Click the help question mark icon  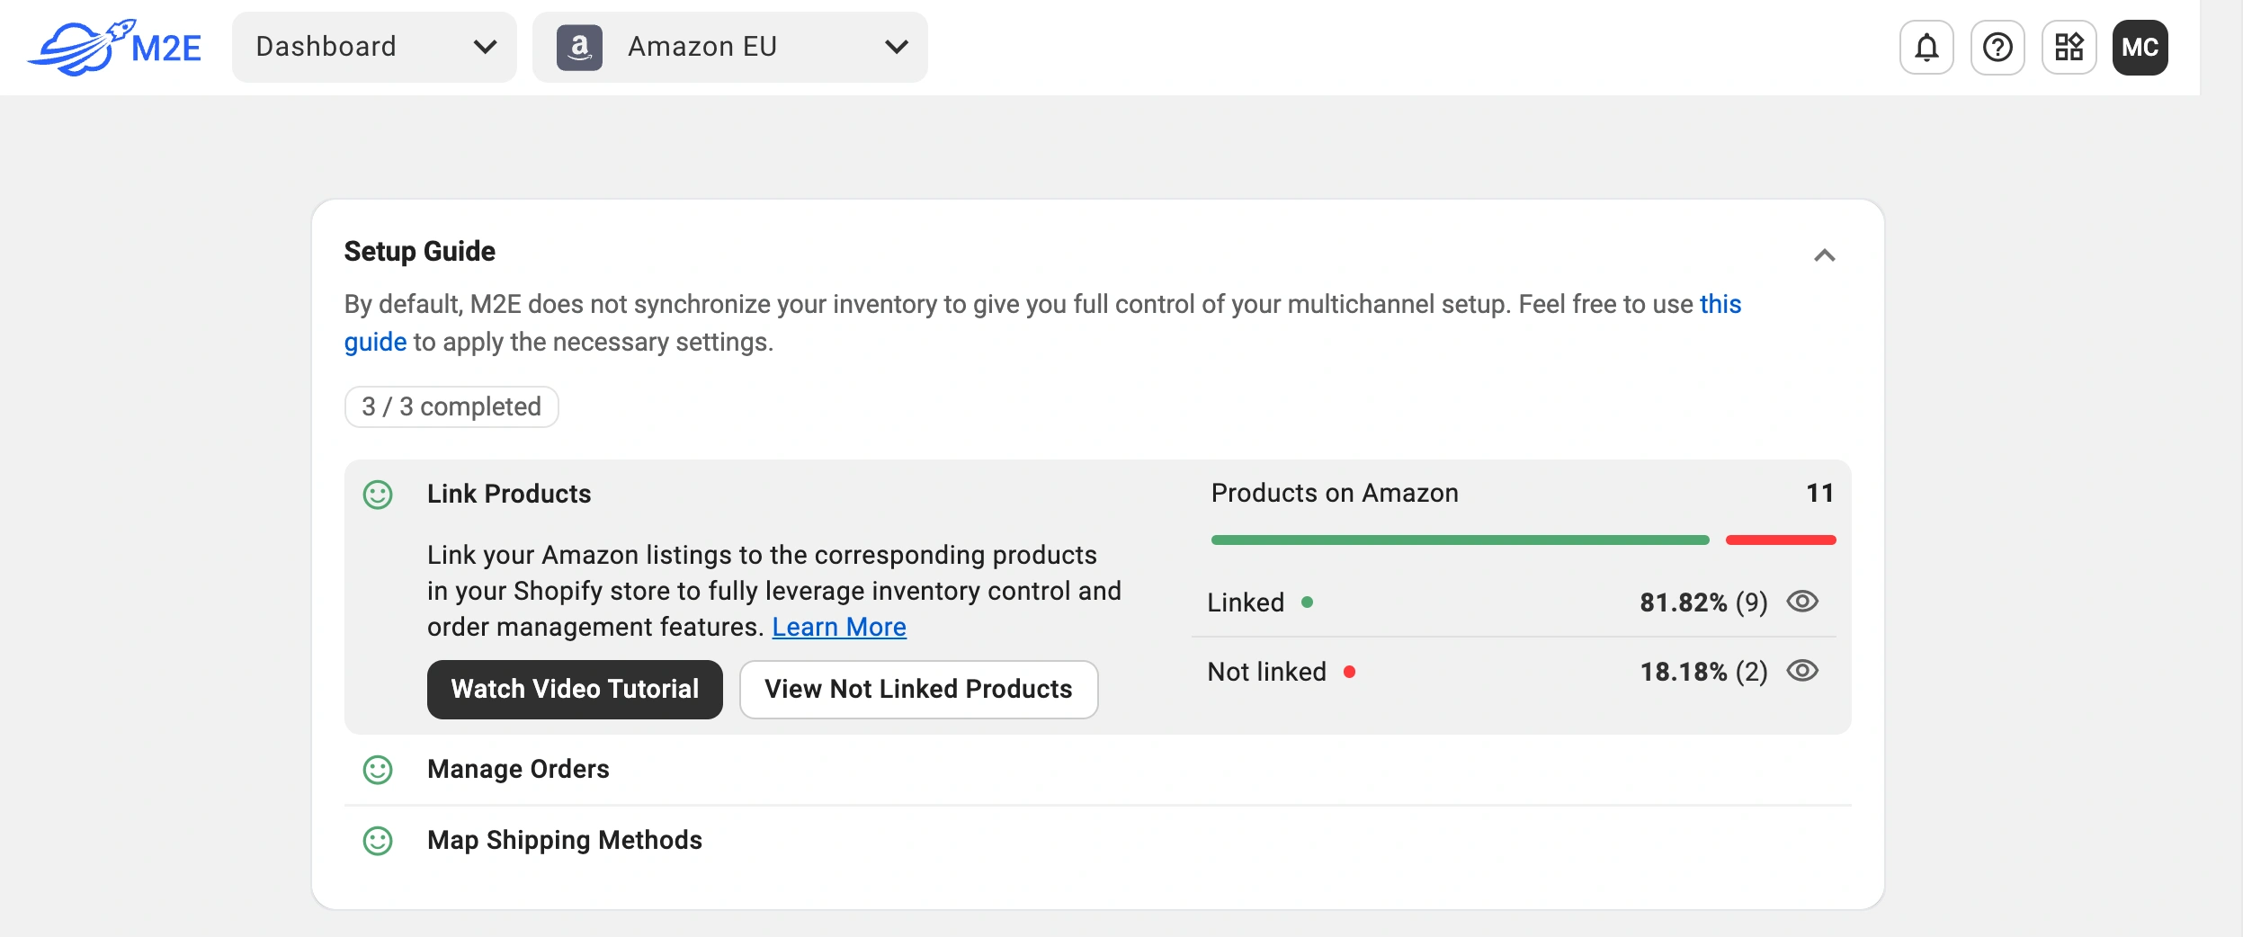1997,47
